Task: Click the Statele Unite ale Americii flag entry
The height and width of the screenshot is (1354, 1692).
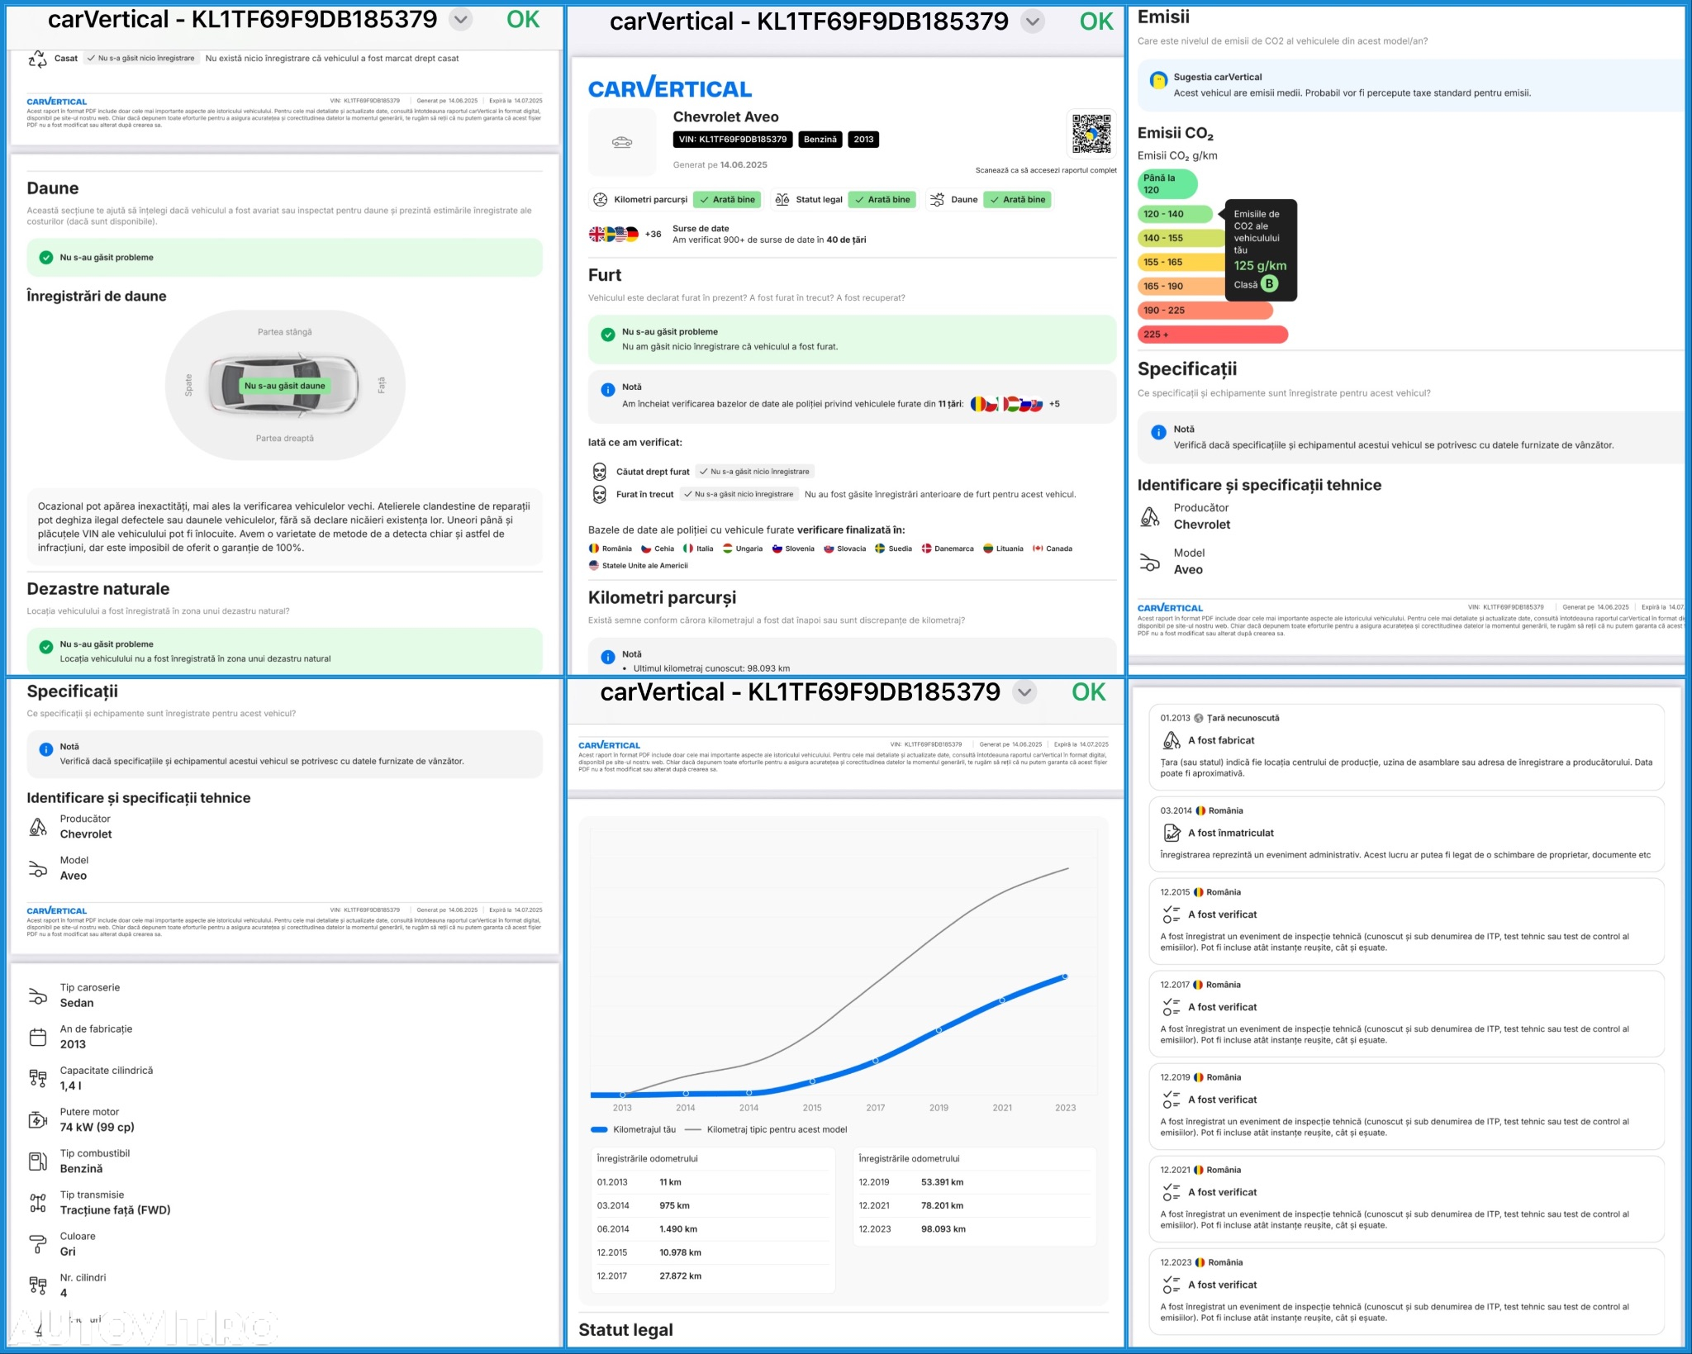Action: click(x=638, y=566)
